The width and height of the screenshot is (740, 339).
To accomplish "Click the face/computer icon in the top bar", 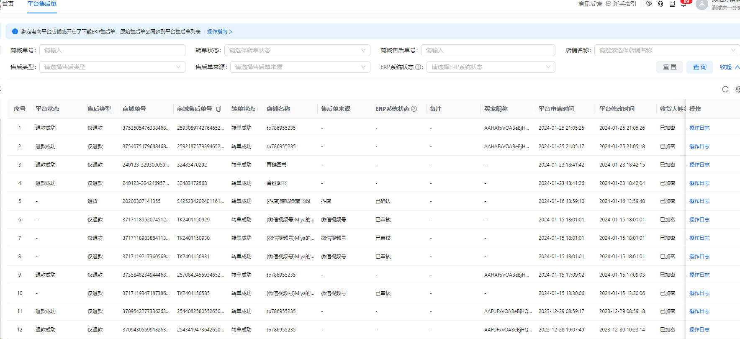I will click(672, 4).
